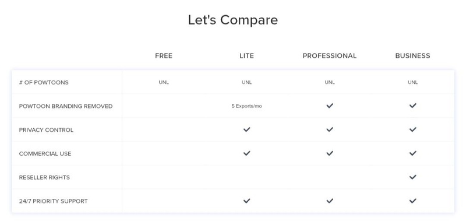Click the Business checkmark for Reseller Rights
The image size is (466, 221).
(412, 177)
